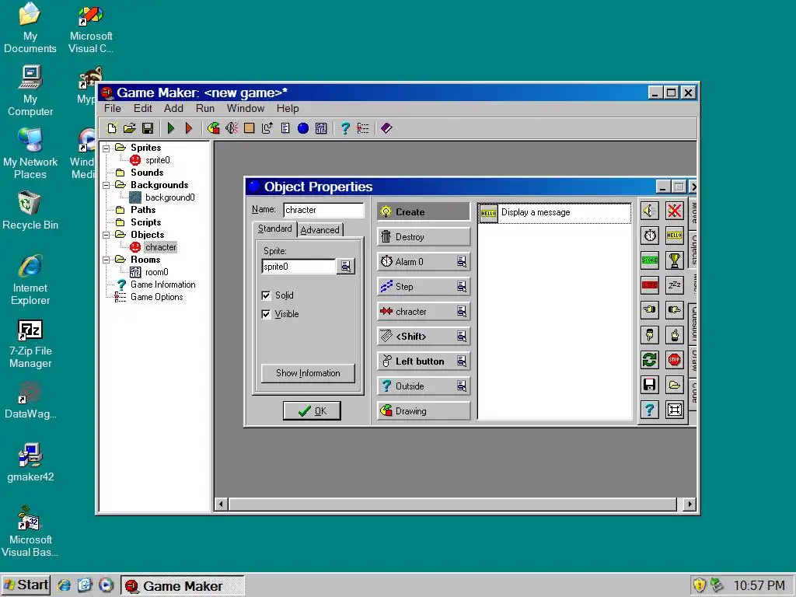Toggle the Visible checkbox

[x=266, y=314]
